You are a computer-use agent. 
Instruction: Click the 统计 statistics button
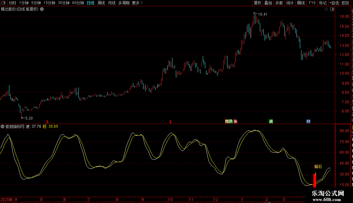[290, 3]
